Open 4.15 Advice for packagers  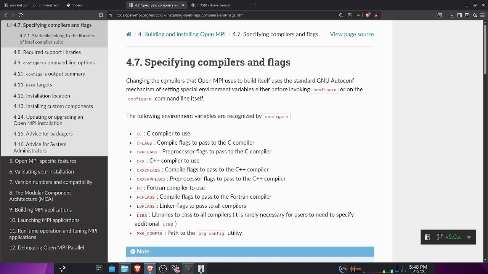43,134
